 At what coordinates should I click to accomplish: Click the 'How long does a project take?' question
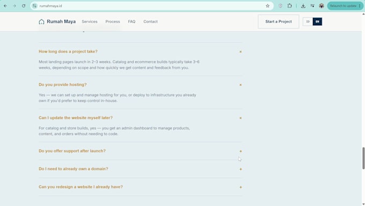[68, 51]
